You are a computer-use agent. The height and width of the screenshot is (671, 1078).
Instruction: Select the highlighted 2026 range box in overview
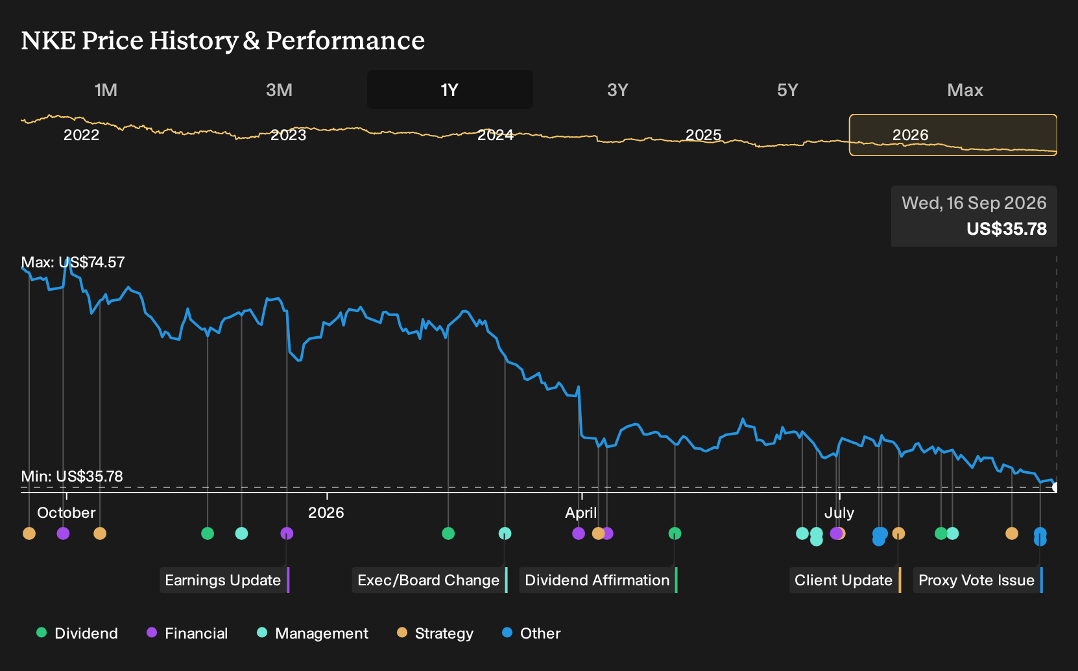[953, 135]
